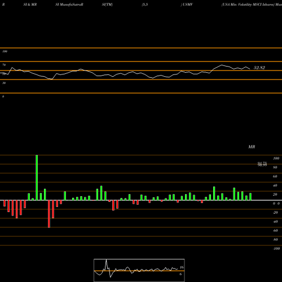Click the MR axis label 40
Image resolution: width=282 pixels, height=282 pixels.
point(275,186)
